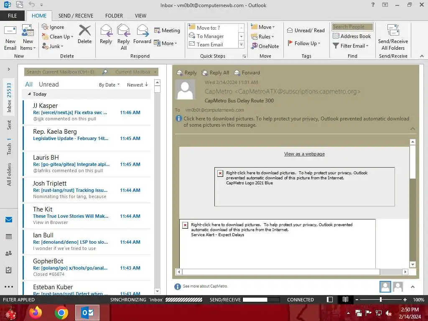Open the FILE tab

pos(12,16)
